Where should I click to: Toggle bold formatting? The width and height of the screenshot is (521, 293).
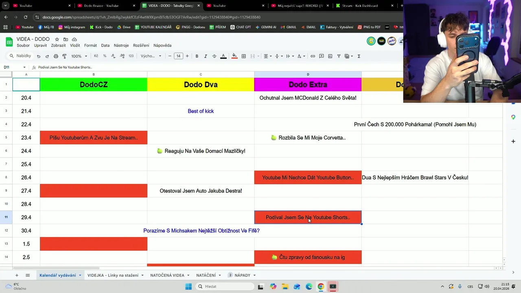pyautogui.click(x=197, y=56)
